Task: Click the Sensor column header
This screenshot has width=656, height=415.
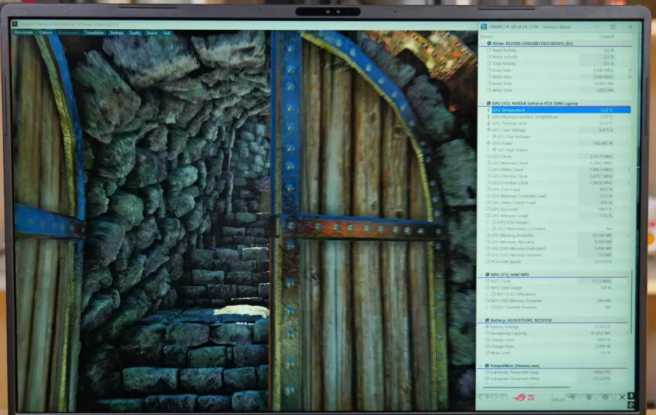Action: click(487, 37)
